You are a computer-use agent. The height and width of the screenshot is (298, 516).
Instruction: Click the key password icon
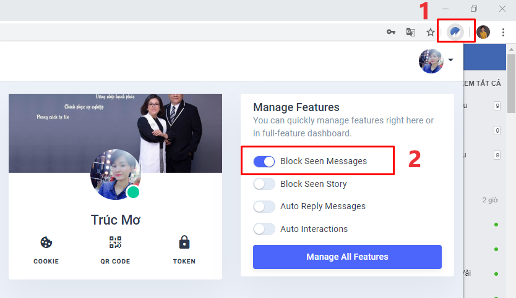[391, 32]
